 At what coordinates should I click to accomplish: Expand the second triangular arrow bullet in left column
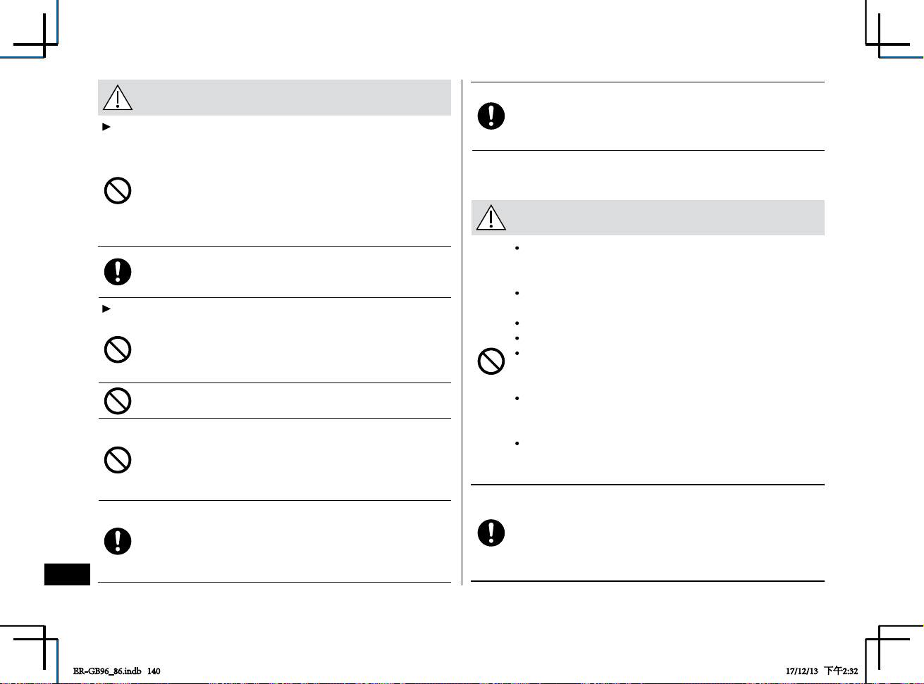pyautogui.click(x=107, y=309)
